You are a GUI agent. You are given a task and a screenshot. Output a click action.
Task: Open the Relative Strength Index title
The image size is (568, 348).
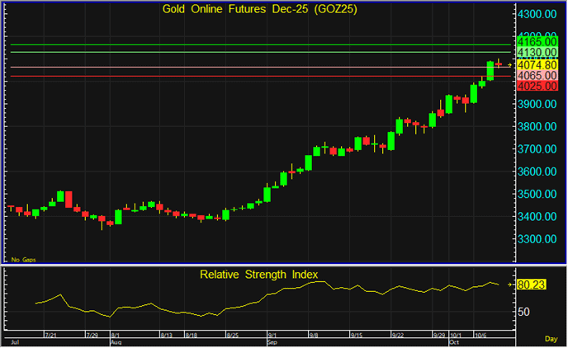tap(258, 274)
